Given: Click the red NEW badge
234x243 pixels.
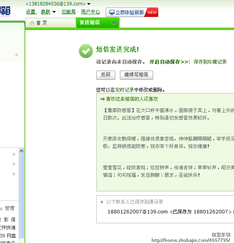Looking at the screenshot, I should tap(152, 12).
